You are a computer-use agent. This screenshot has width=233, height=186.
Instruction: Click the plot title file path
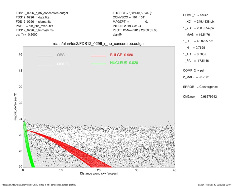pos(99,43)
